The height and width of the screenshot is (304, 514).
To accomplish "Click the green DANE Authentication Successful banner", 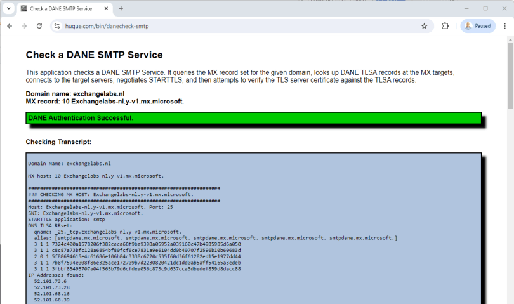I will click(x=254, y=118).
